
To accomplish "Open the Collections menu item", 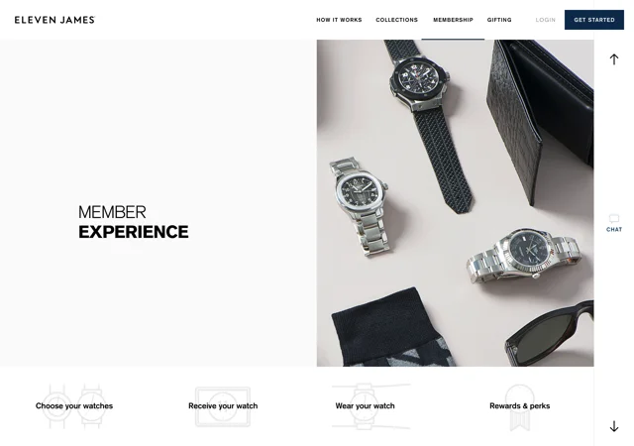I will [x=396, y=20].
